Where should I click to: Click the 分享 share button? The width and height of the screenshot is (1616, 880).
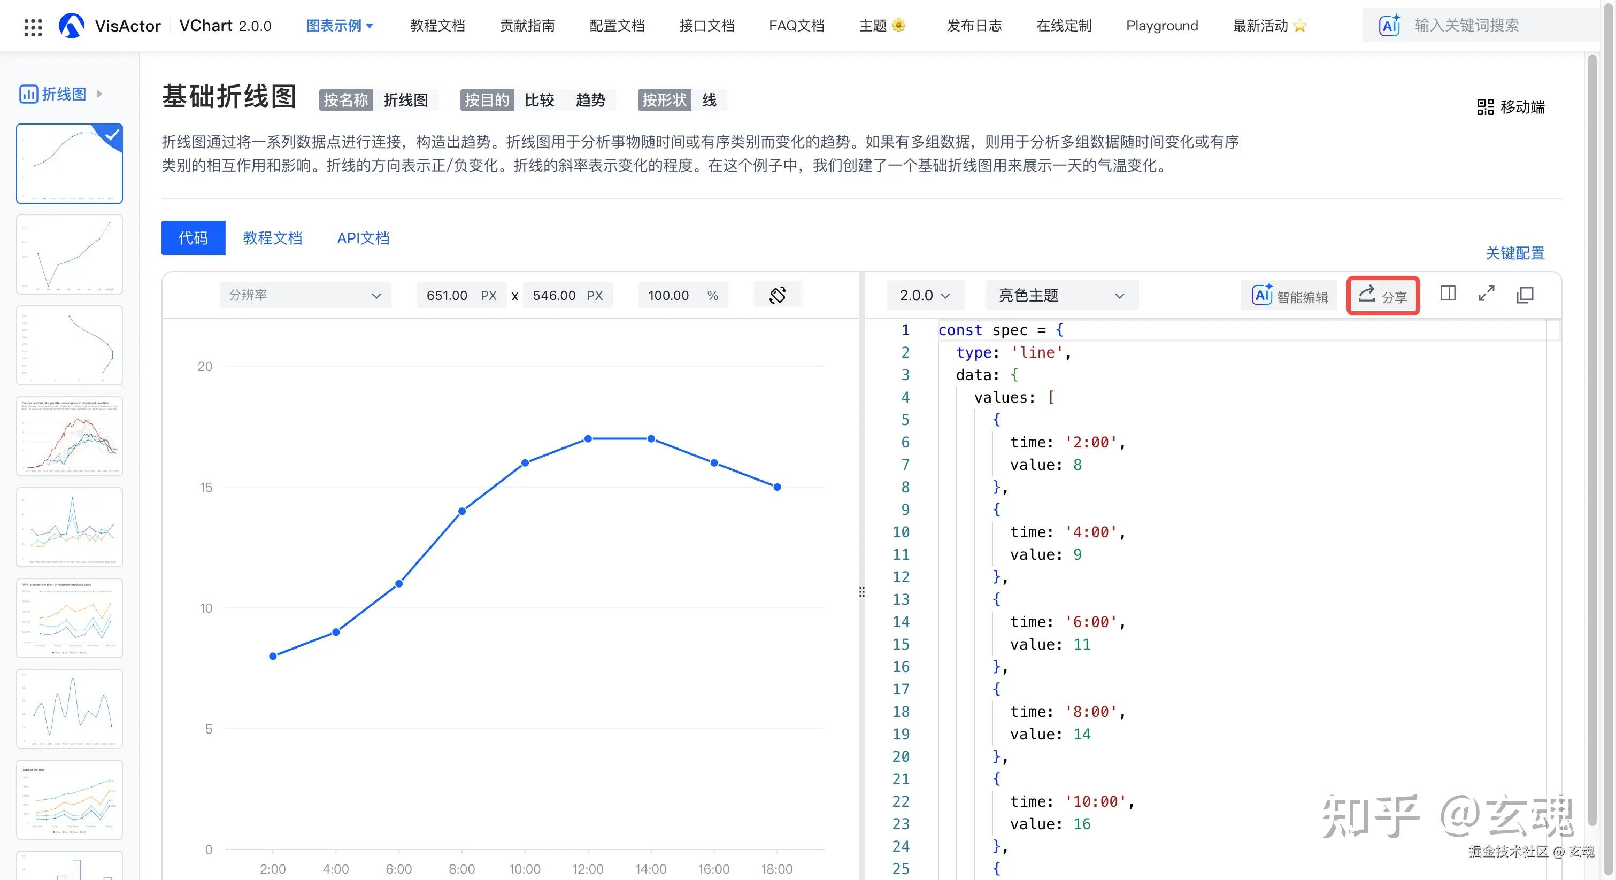point(1383,296)
